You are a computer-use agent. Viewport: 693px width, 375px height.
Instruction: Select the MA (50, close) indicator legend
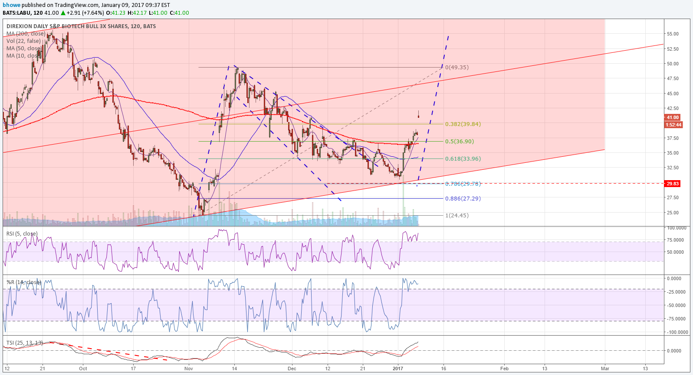24,48
